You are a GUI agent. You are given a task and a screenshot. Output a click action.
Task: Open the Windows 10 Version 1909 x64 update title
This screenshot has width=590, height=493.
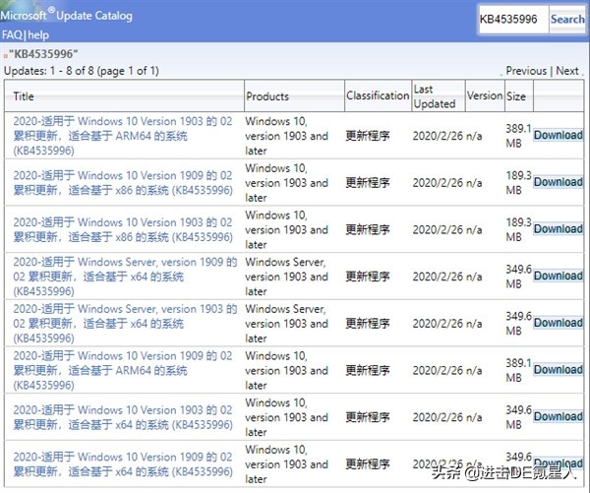tap(123, 464)
